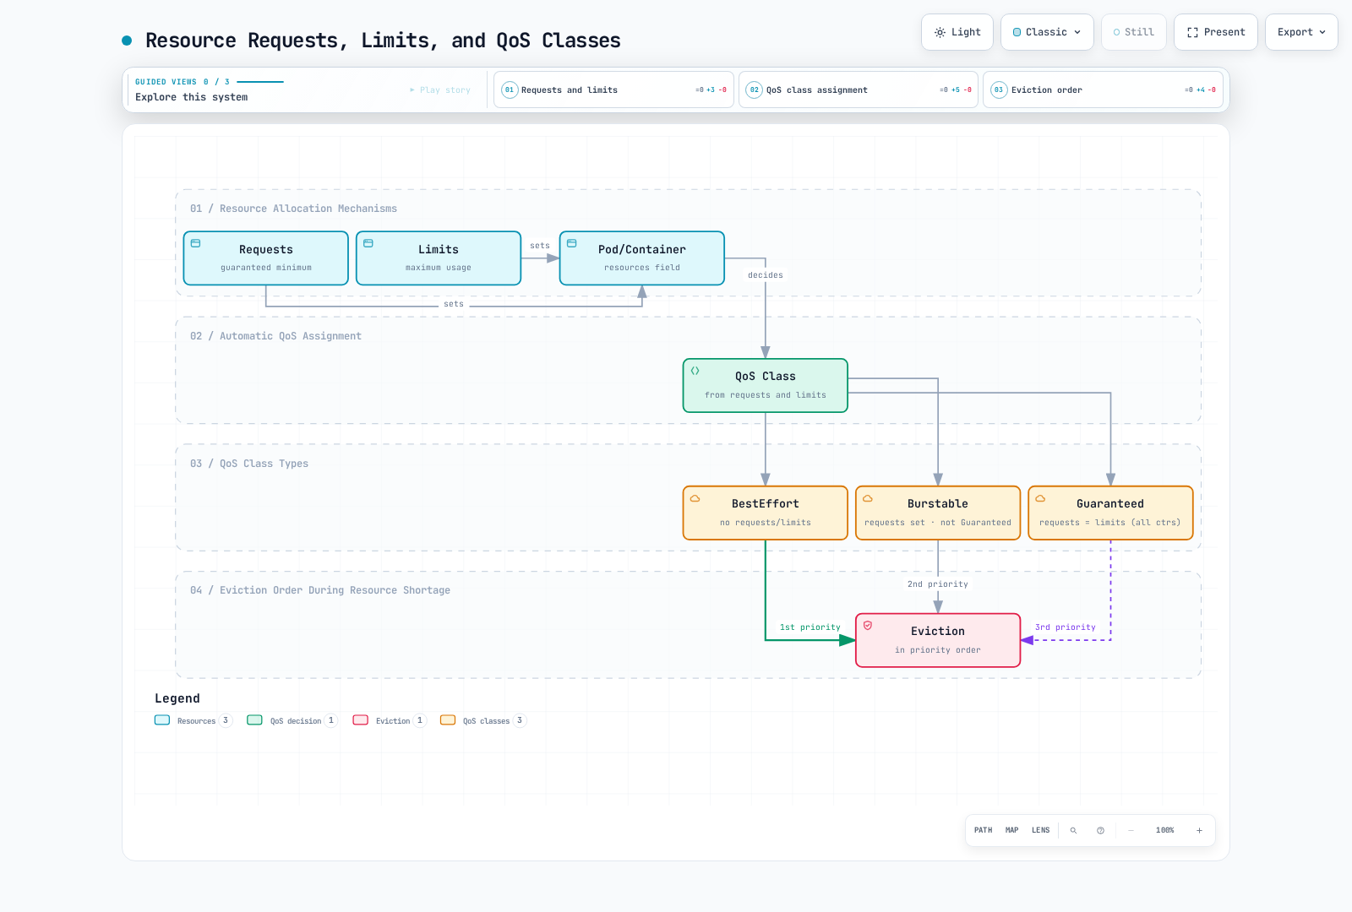This screenshot has width=1352, height=912.
Task: Click step number 02 circle badge
Action: click(755, 90)
